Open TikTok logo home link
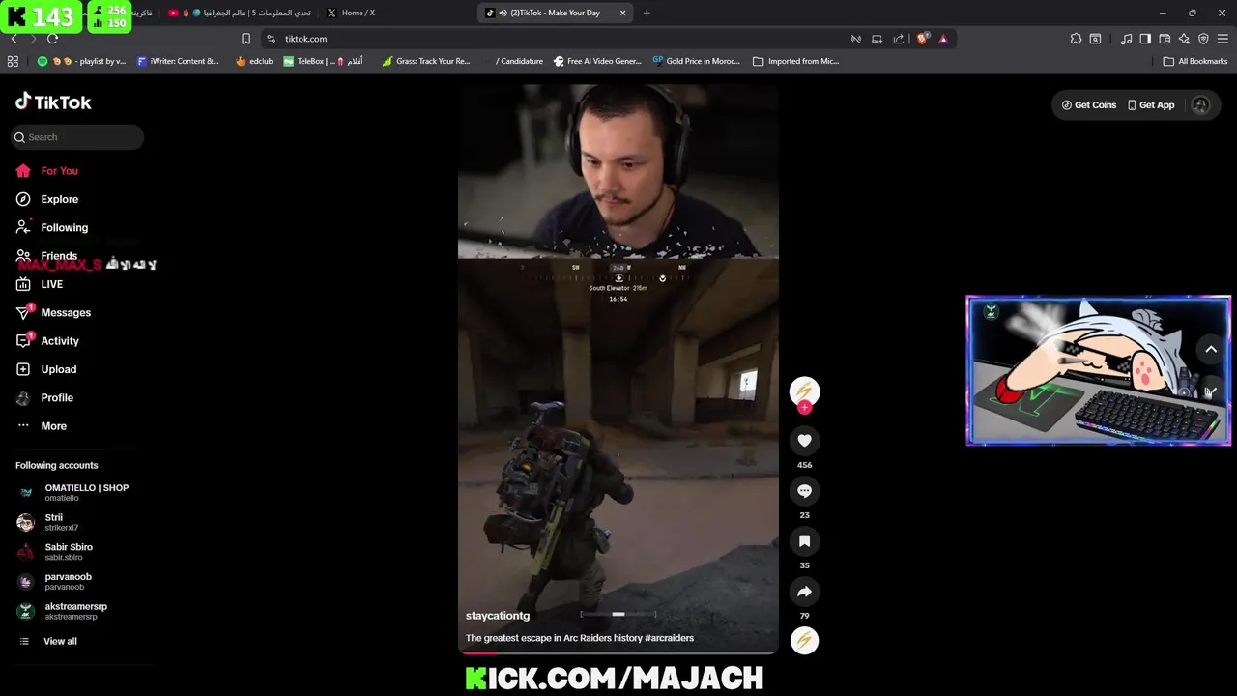The height and width of the screenshot is (696, 1237). click(x=53, y=101)
